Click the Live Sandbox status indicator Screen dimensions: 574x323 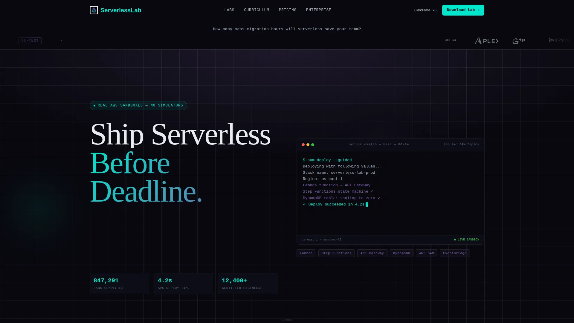(467, 240)
